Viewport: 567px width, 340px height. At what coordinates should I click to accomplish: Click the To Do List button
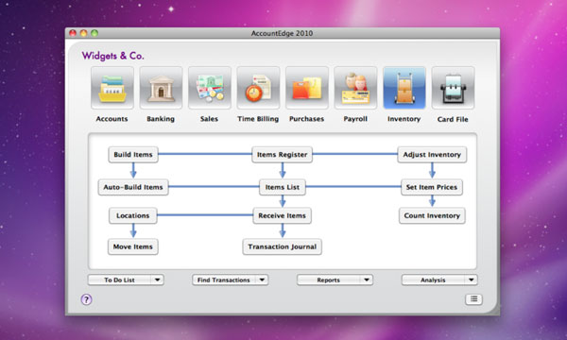coord(120,280)
